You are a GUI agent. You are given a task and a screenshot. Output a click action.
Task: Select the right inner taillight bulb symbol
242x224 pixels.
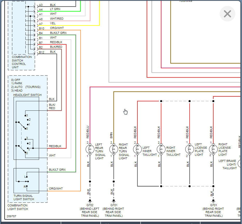(x=161, y=149)
